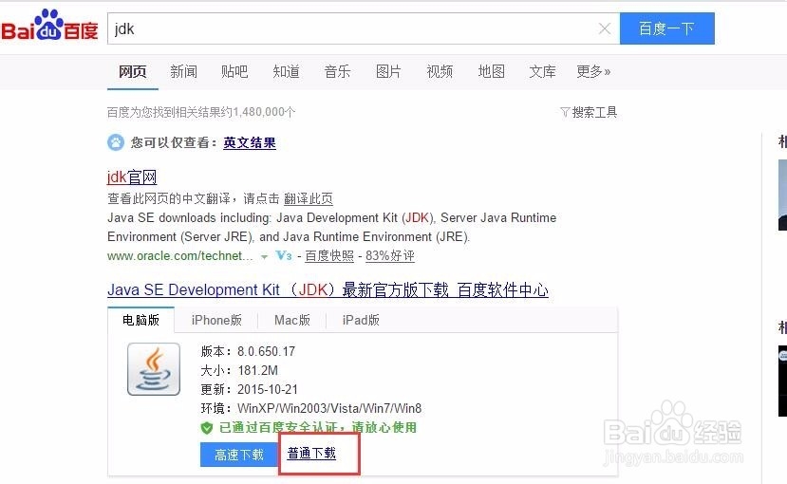Click the 英文结果 link
This screenshot has height=484, width=787.
[250, 143]
